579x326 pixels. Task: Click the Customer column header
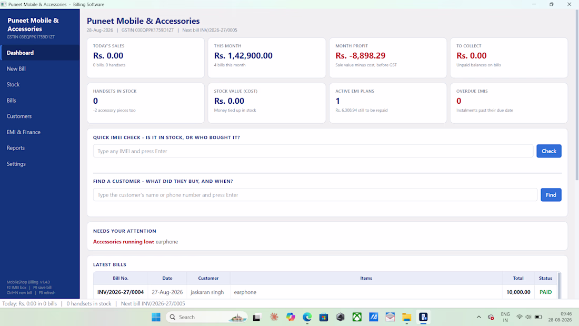[208, 278]
